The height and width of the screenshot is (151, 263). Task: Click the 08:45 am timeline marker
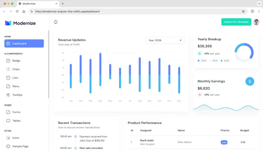76,137
